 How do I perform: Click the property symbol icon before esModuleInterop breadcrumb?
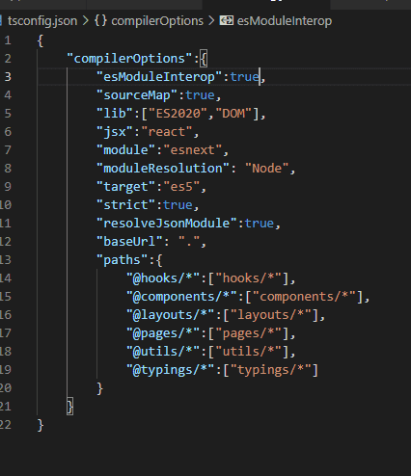tap(227, 21)
